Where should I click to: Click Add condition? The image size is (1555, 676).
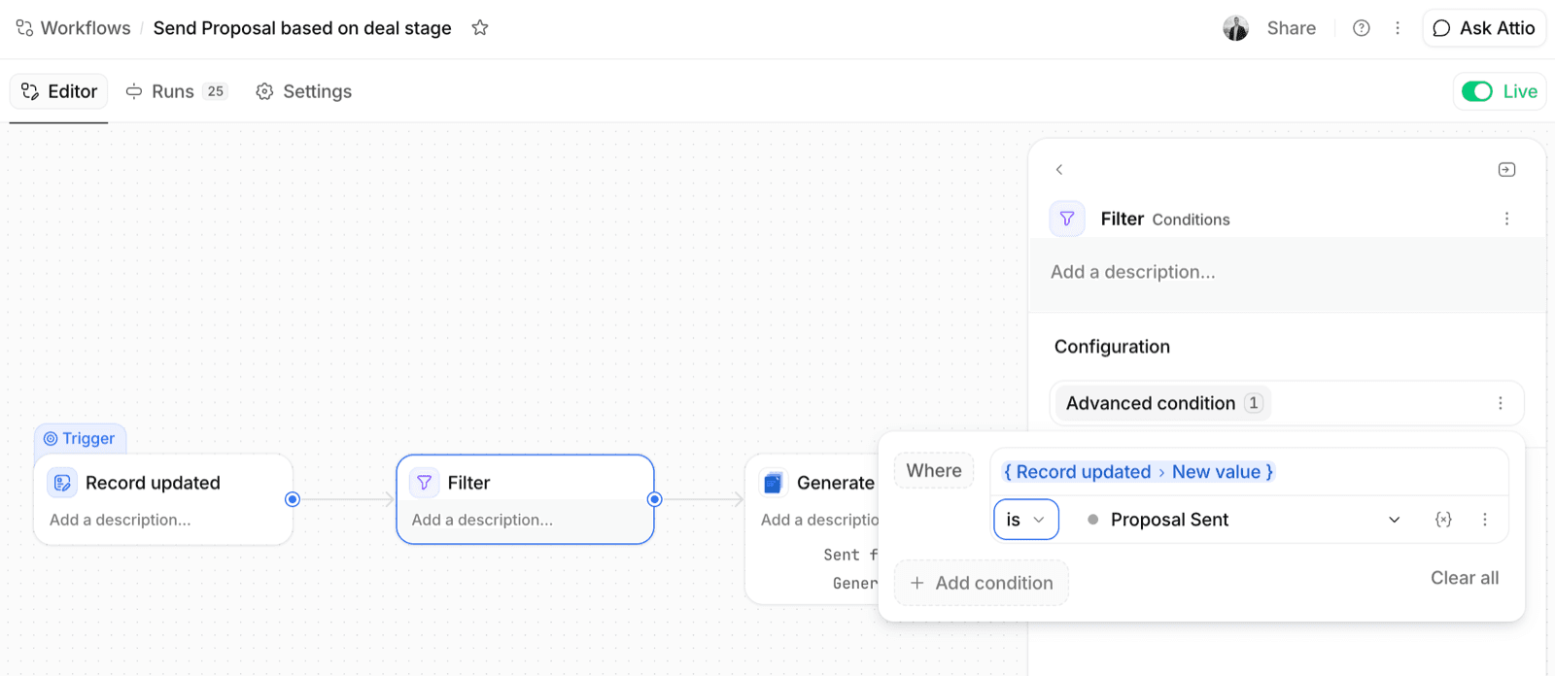pyautogui.click(x=982, y=583)
